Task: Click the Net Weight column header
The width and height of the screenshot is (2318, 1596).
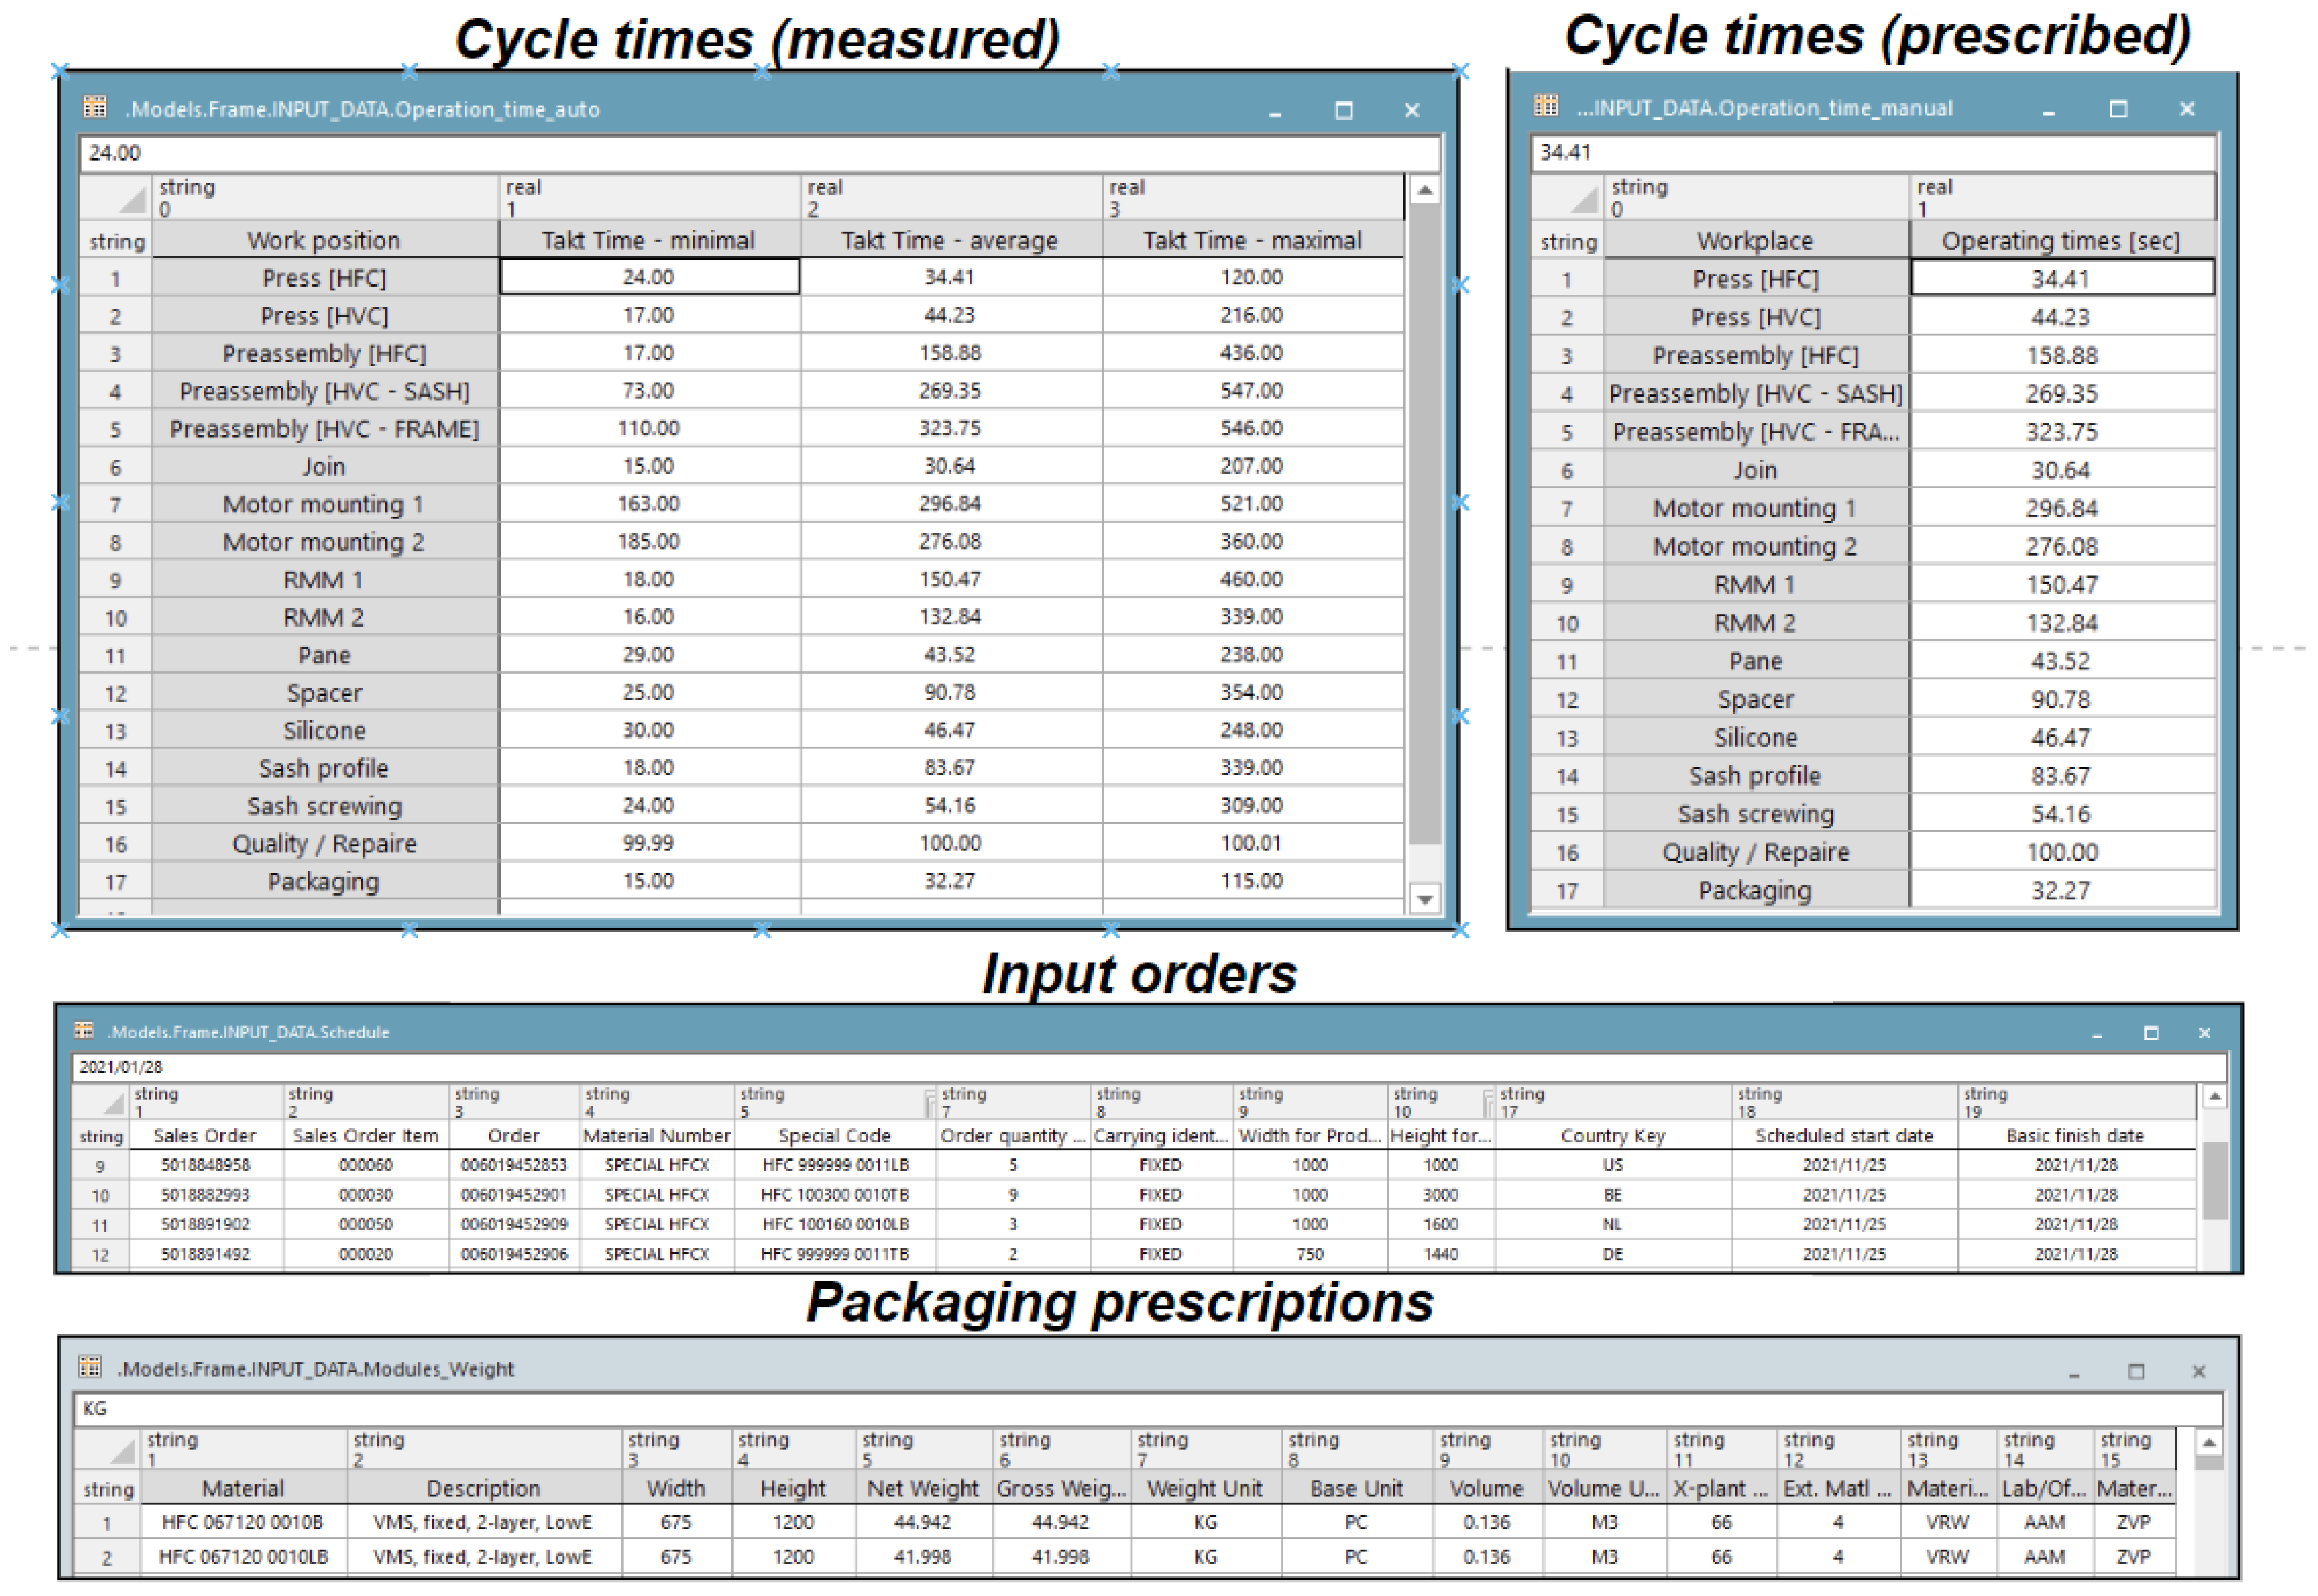Action: 922,1488
